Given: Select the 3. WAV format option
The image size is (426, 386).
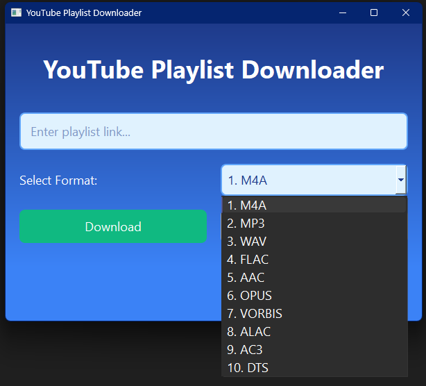Looking at the screenshot, I should pyautogui.click(x=314, y=242).
